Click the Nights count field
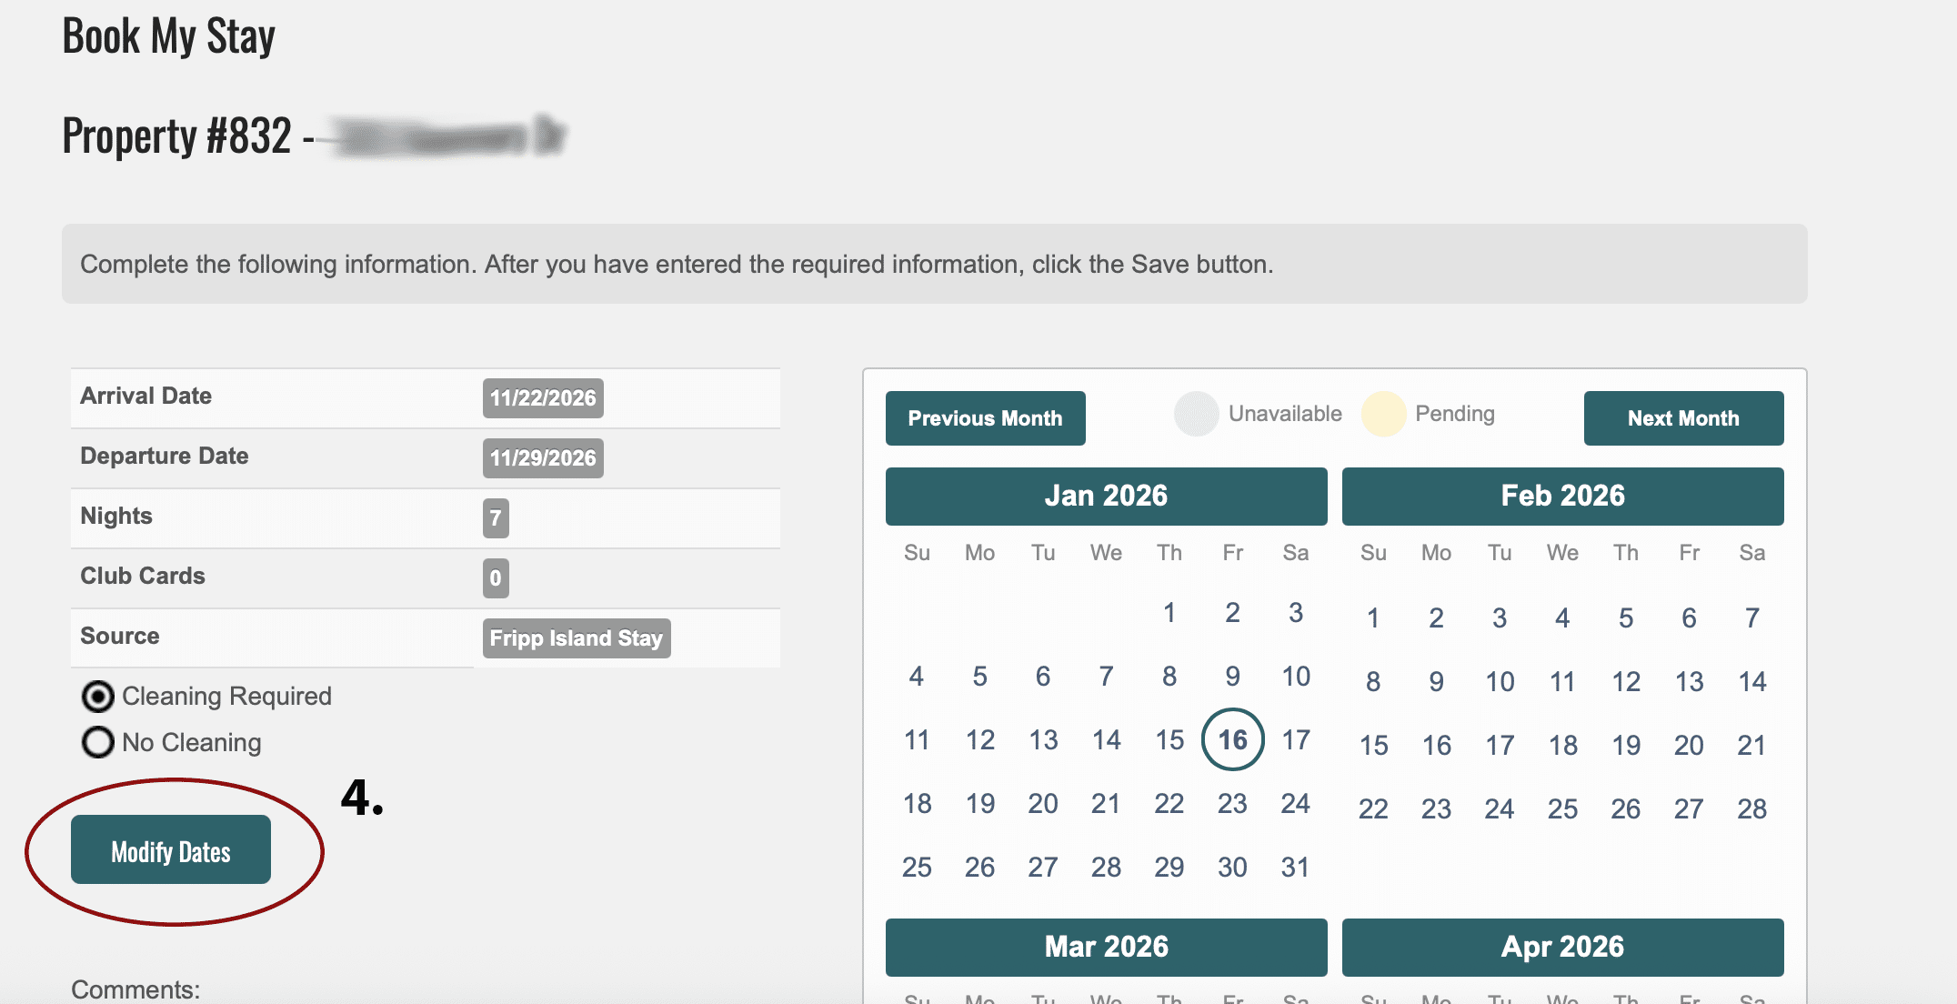The image size is (1957, 1004). click(496, 518)
